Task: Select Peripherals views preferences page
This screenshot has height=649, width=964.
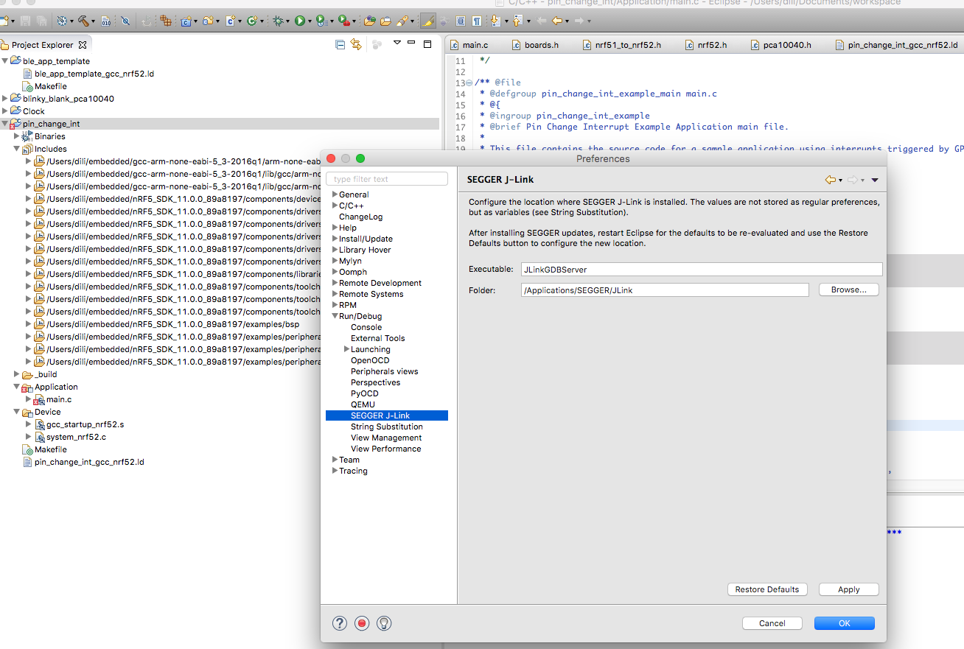Action: click(384, 371)
